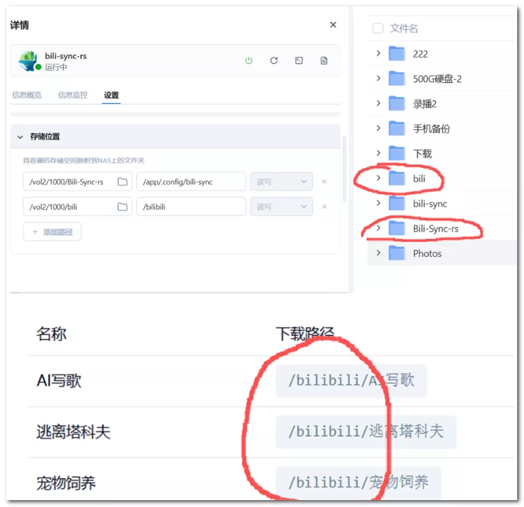Click the restart container icon

pyautogui.click(x=274, y=61)
